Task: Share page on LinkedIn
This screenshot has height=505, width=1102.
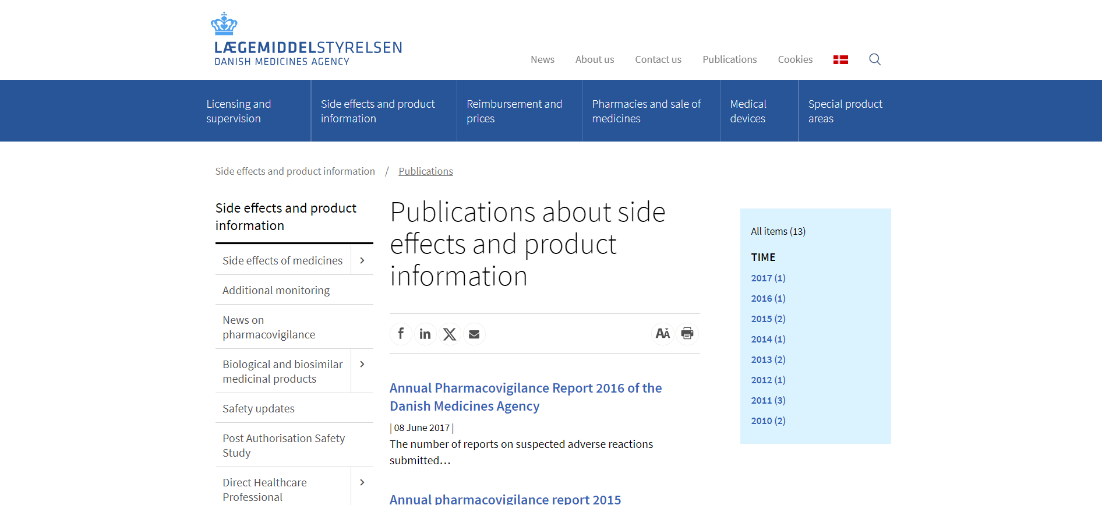Action: point(425,334)
